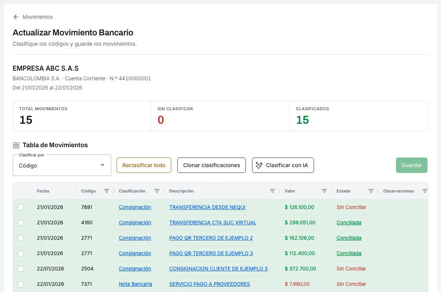Click the Reclasificar todo button
The height and width of the screenshot is (292, 441).
click(x=144, y=165)
